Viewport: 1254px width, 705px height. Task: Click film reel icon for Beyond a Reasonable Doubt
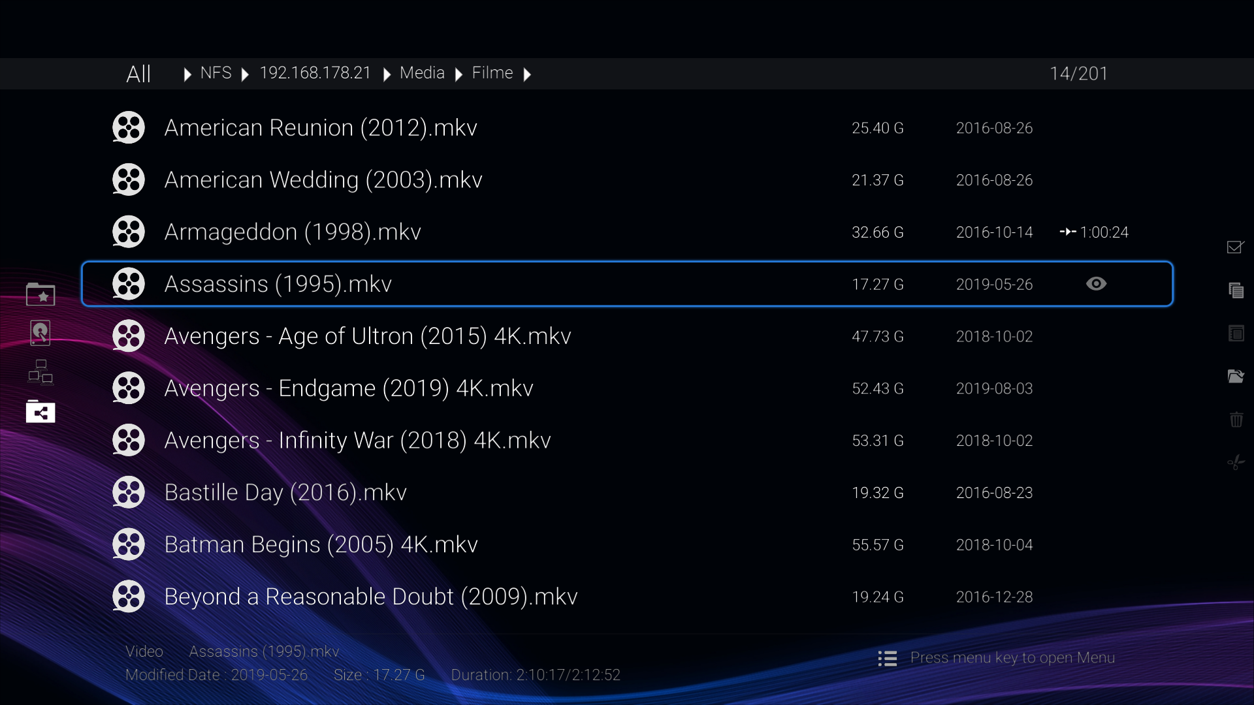pos(129,597)
